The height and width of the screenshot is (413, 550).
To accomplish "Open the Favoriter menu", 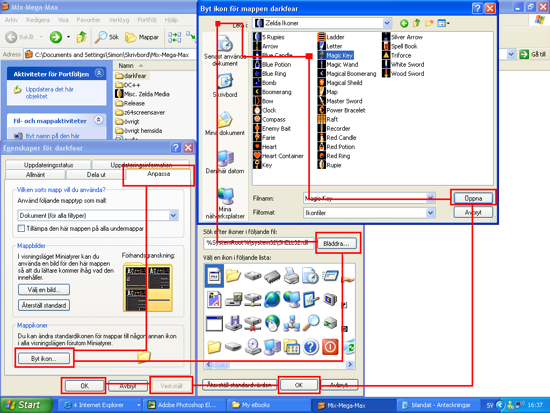I will pyautogui.click(x=89, y=20).
